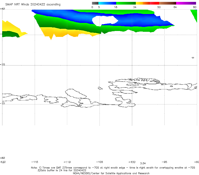Screen dimensions: 199x175
Task: Click the light blue segment of the colorbar
Action: pos(107,3)
